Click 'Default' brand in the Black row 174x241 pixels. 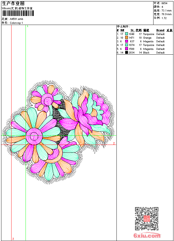click(161, 53)
